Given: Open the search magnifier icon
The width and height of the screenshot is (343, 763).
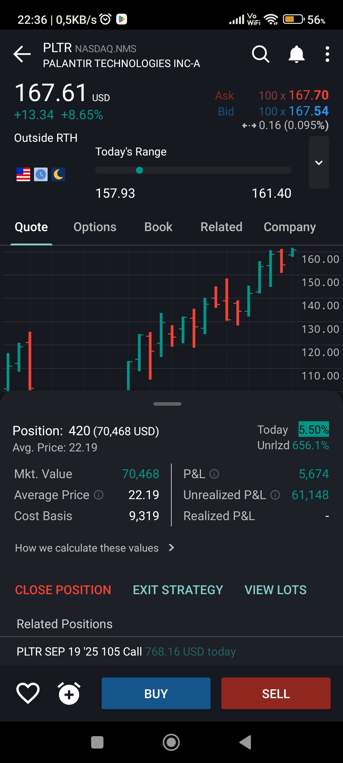Looking at the screenshot, I should (260, 54).
